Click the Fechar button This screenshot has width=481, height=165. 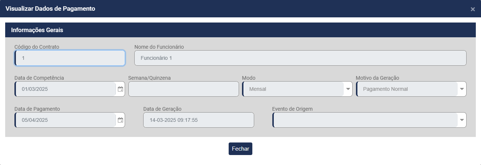tap(240, 149)
